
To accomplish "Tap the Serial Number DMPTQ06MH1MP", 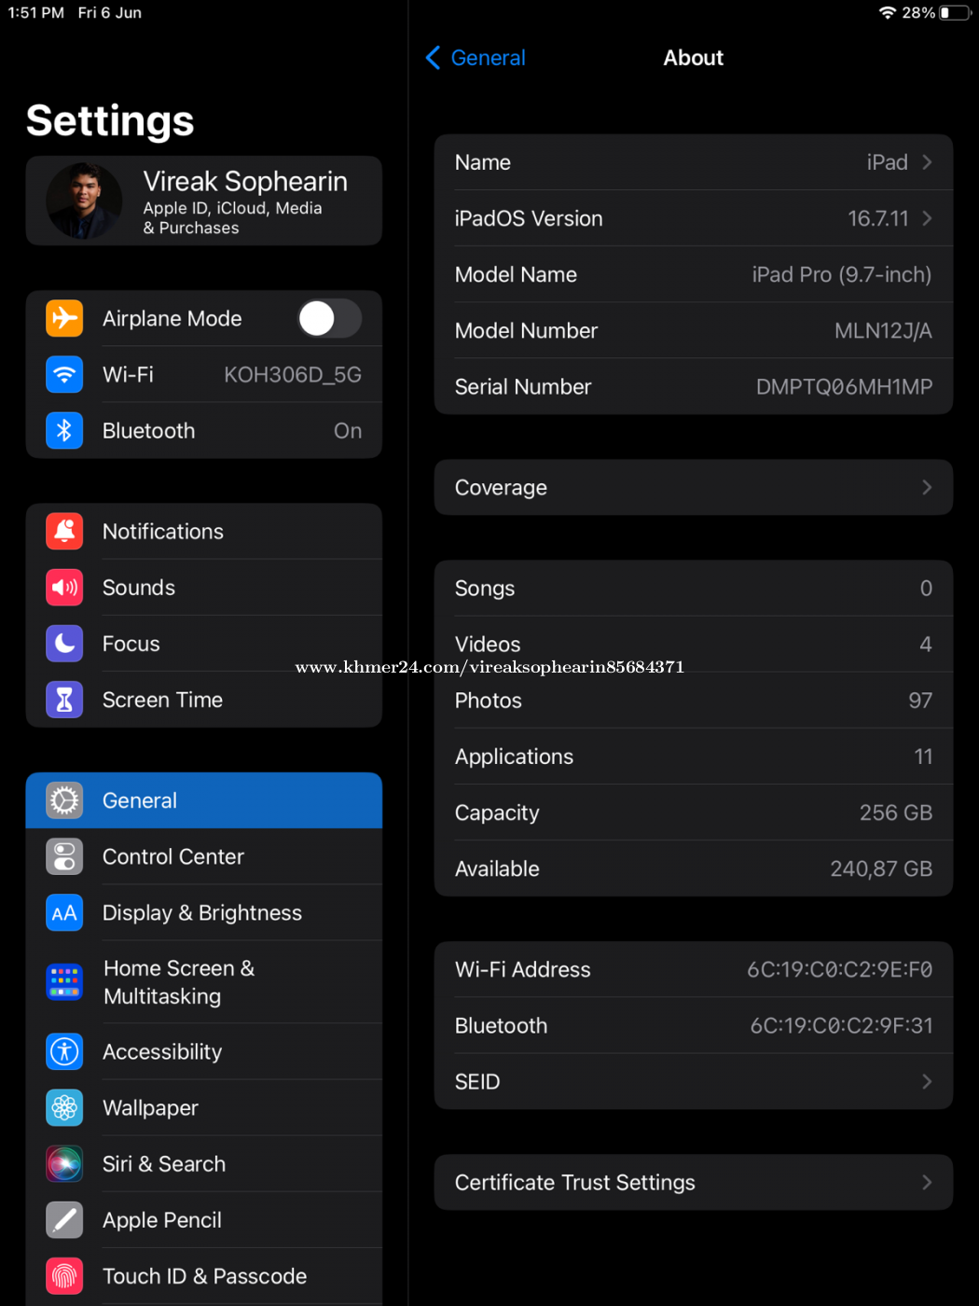I will 844,386.
